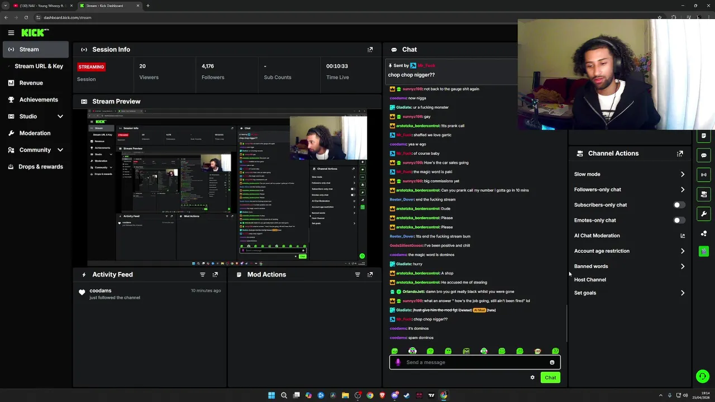Click the Send a message input field
The height and width of the screenshot is (402, 715).
pyautogui.click(x=475, y=362)
